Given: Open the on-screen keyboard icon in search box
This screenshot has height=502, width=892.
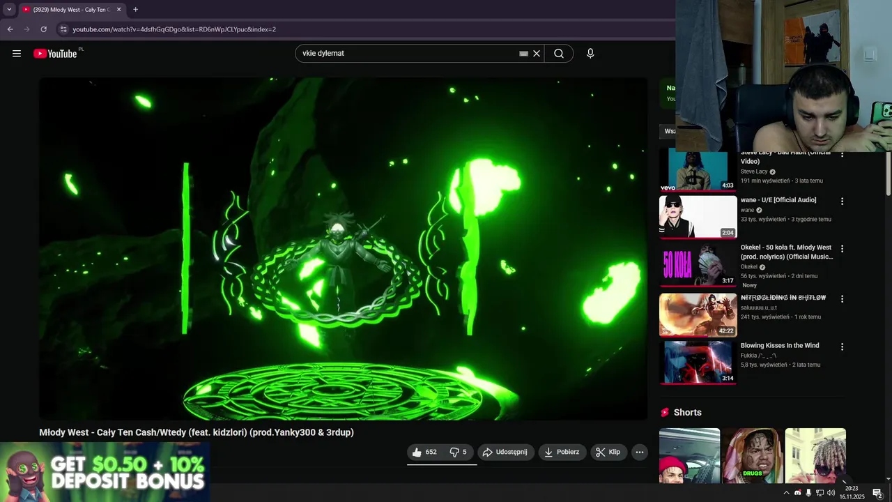Looking at the screenshot, I should tap(523, 53).
